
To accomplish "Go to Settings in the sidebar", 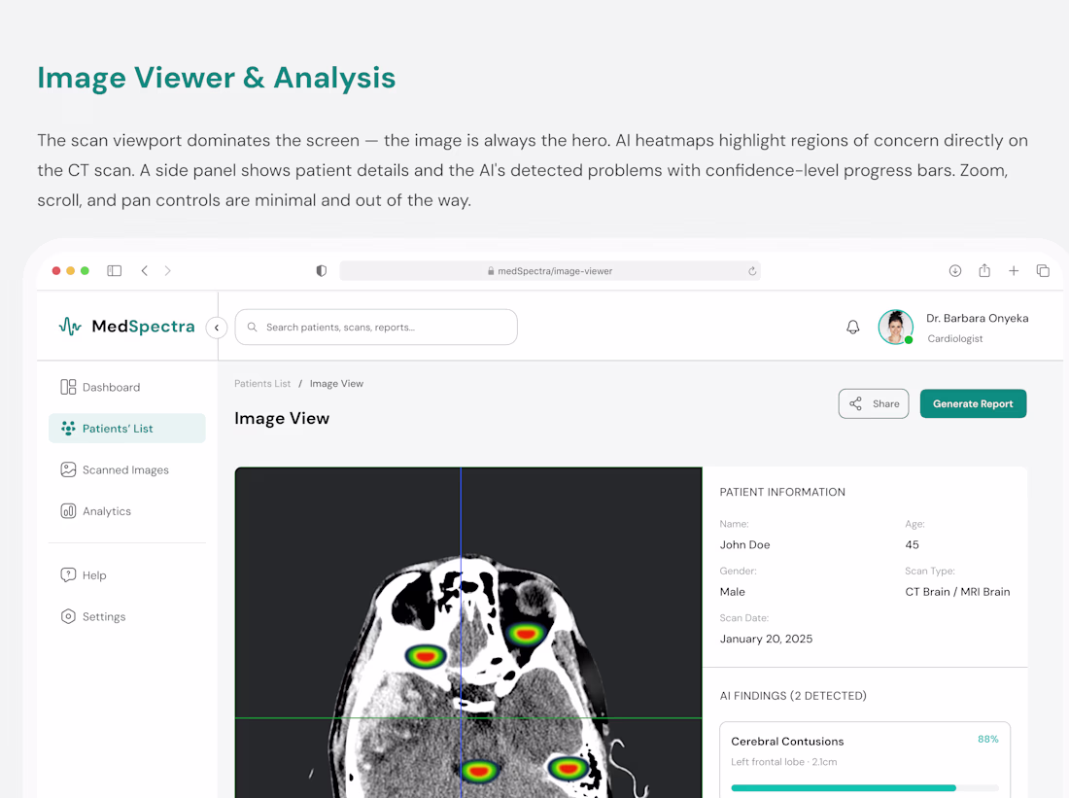I will click(x=103, y=617).
